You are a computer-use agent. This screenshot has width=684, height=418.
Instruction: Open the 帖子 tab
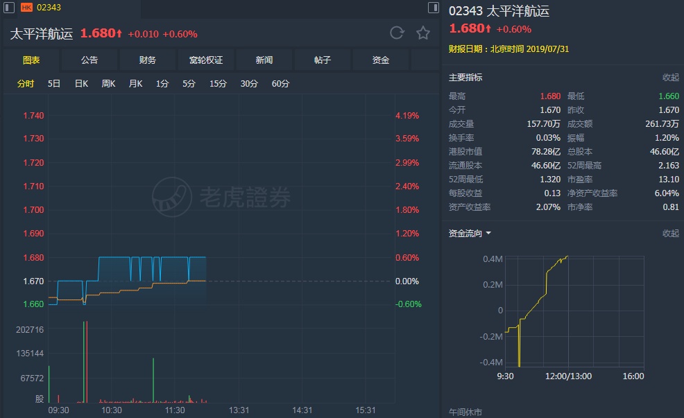coord(323,60)
